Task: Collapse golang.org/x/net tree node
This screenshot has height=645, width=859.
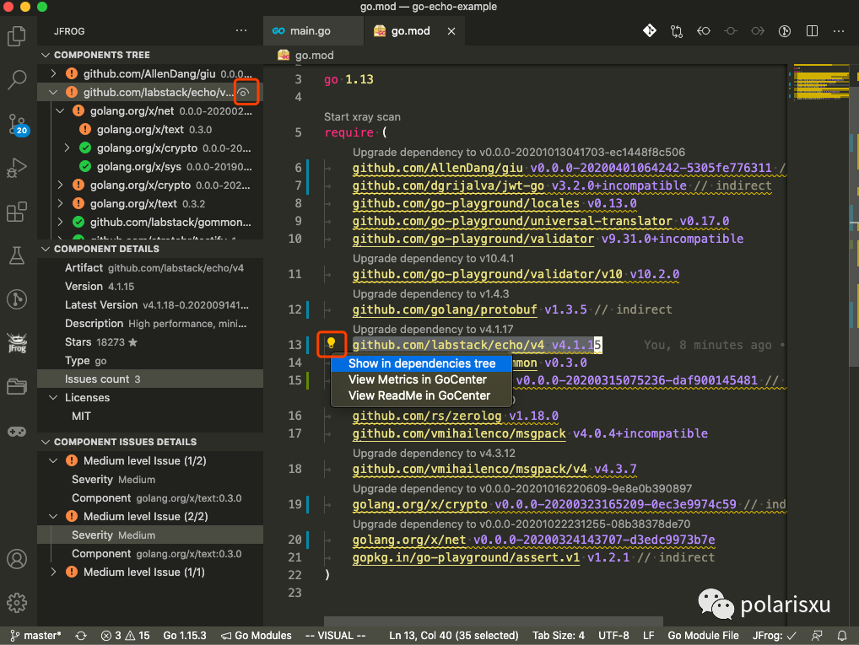Action: (x=60, y=110)
